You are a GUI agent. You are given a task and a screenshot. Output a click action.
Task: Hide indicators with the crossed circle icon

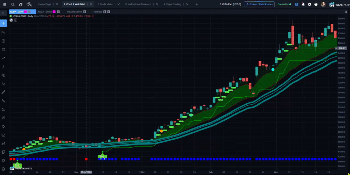[x=11, y=20]
